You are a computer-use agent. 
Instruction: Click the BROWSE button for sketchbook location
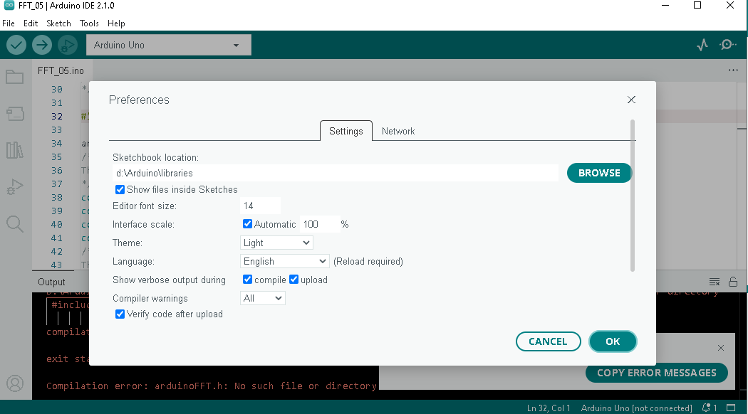pyautogui.click(x=599, y=173)
